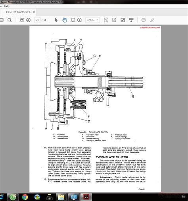
Task: Open Internet Explorer from the taskbar
Action: click(x=1, y=197)
